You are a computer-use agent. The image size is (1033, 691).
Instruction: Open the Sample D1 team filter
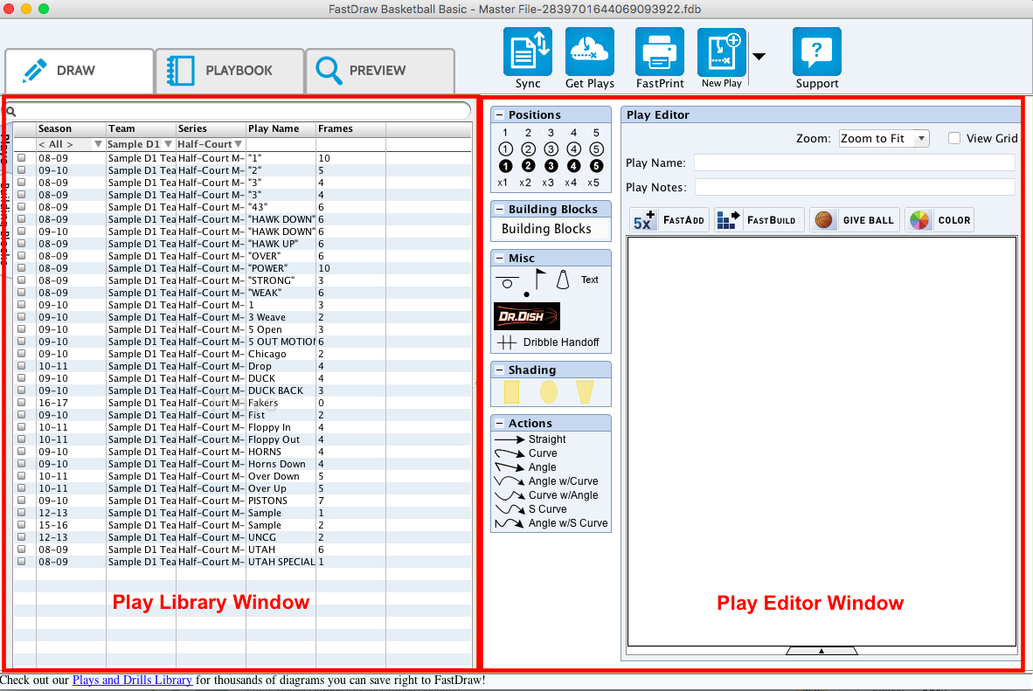click(x=168, y=144)
